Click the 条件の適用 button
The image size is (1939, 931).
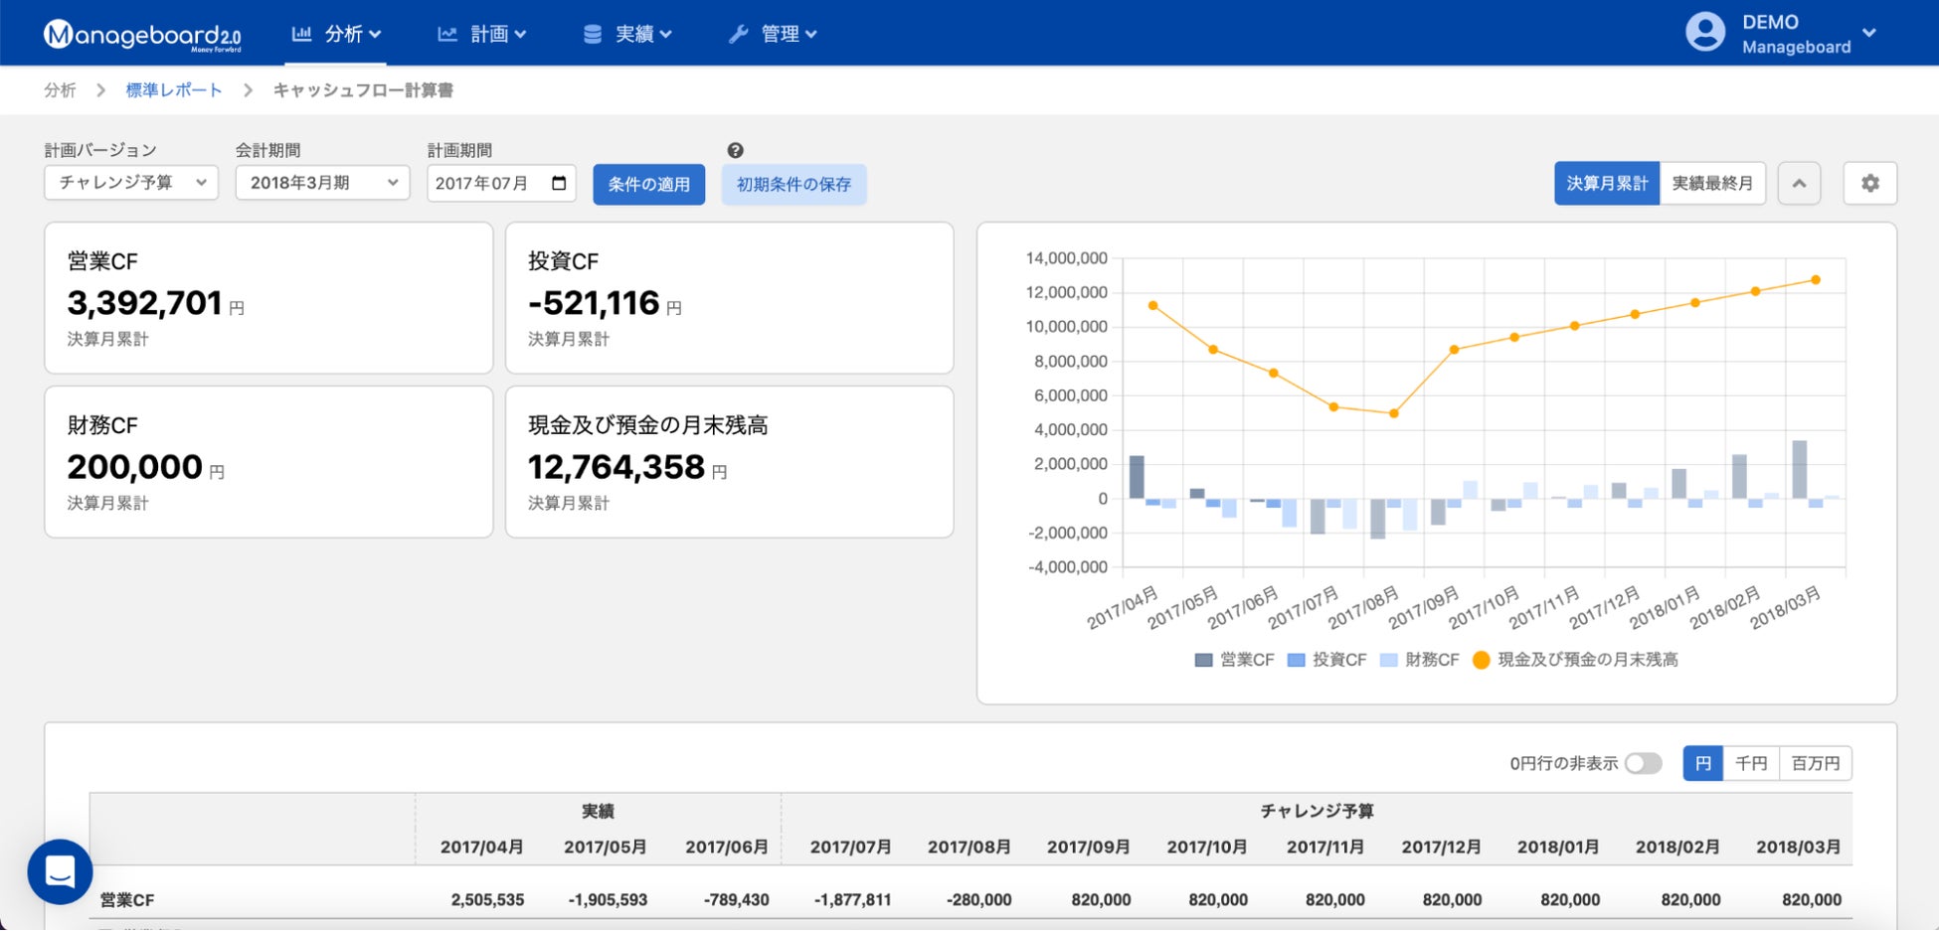coord(648,185)
